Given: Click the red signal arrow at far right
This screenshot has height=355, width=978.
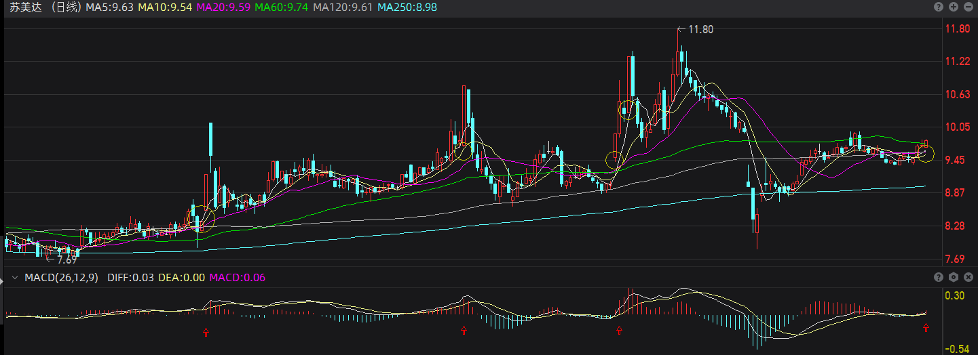Looking at the screenshot, I should pos(926,328).
